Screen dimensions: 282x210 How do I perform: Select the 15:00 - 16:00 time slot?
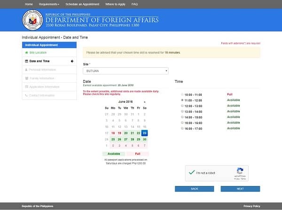pos(182,123)
